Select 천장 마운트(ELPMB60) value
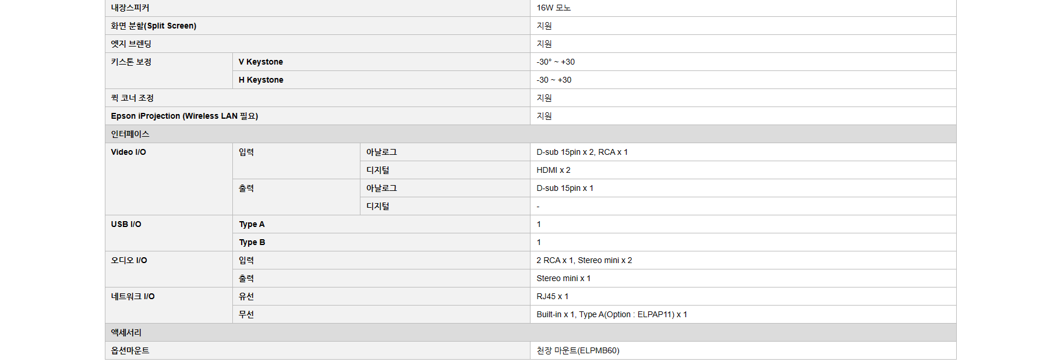The width and height of the screenshot is (1061, 362). click(x=578, y=350)
